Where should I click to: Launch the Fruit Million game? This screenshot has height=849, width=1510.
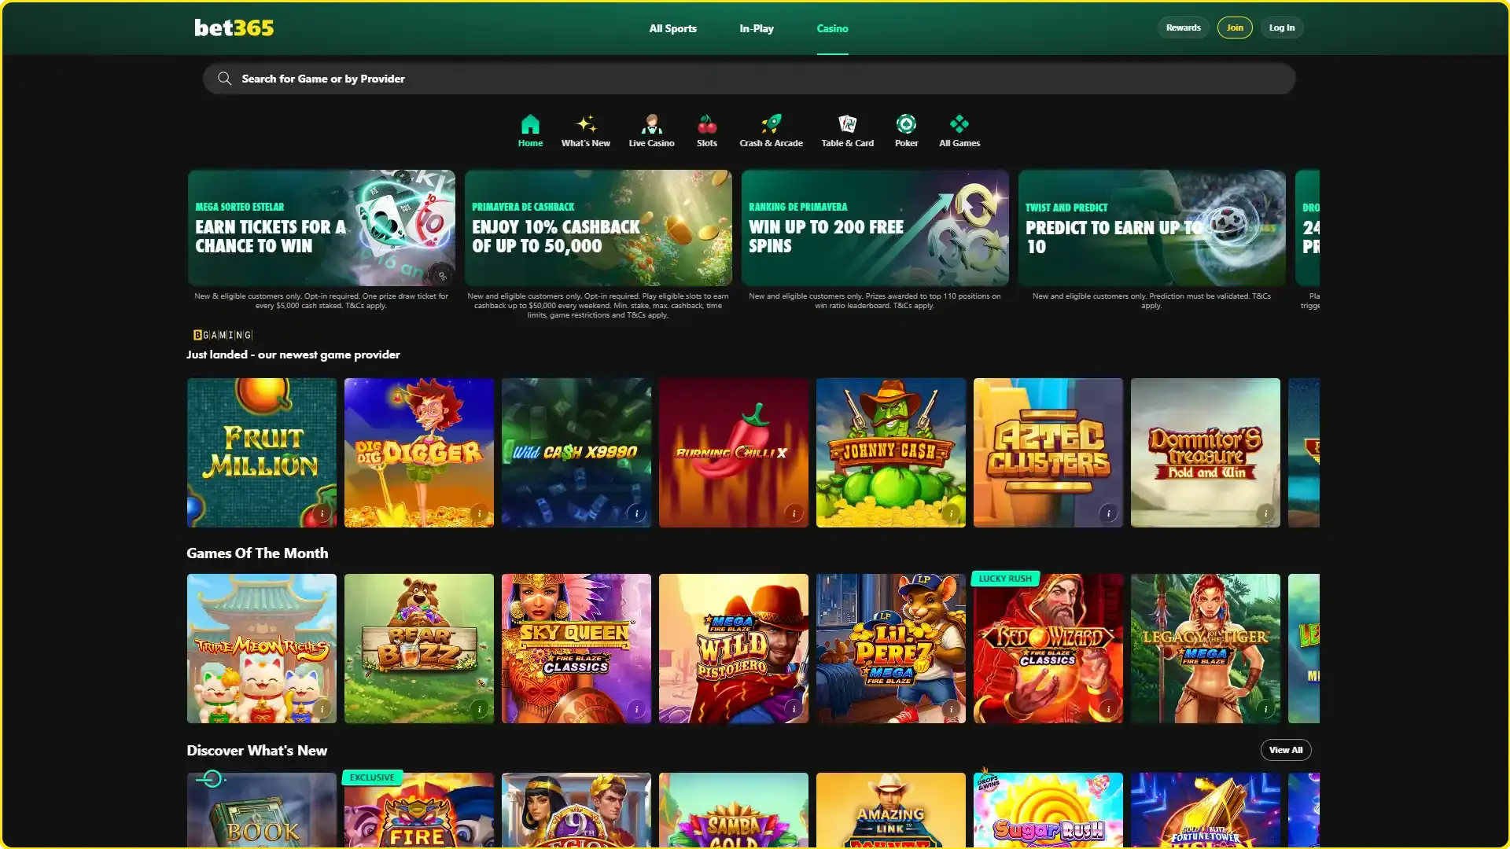[x=262, y=452]
